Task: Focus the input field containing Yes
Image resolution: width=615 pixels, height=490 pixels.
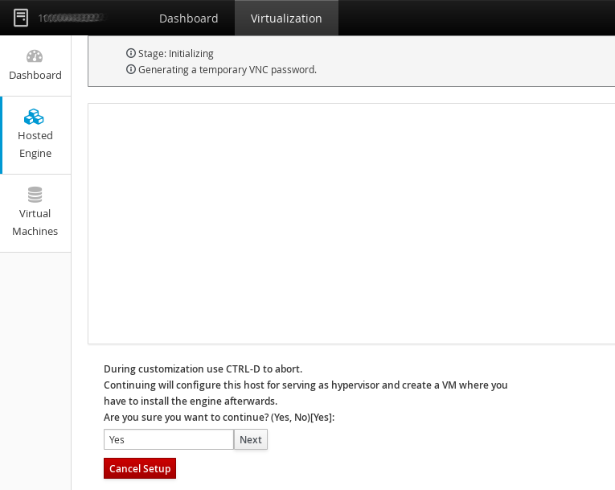Action: tap(169, 439)
